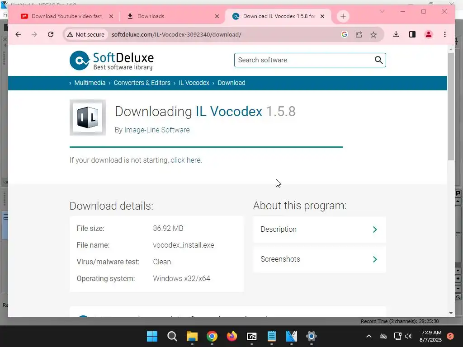463x347 pixels.
Task: Select the Download IL Vocodex 1.5.8 tab
Action: click(279, 16)
